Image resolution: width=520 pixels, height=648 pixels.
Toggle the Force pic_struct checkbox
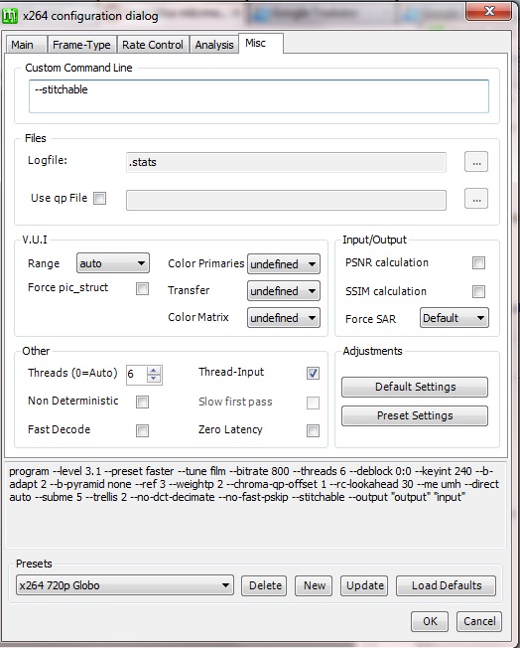142,288
